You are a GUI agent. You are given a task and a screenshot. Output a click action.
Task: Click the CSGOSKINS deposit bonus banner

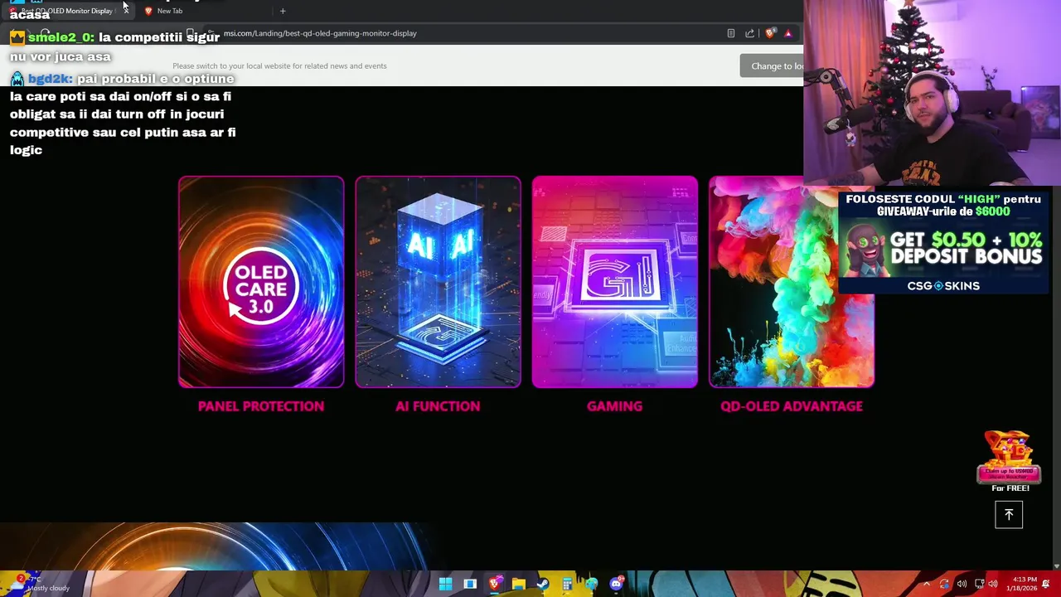coord(943,243)
